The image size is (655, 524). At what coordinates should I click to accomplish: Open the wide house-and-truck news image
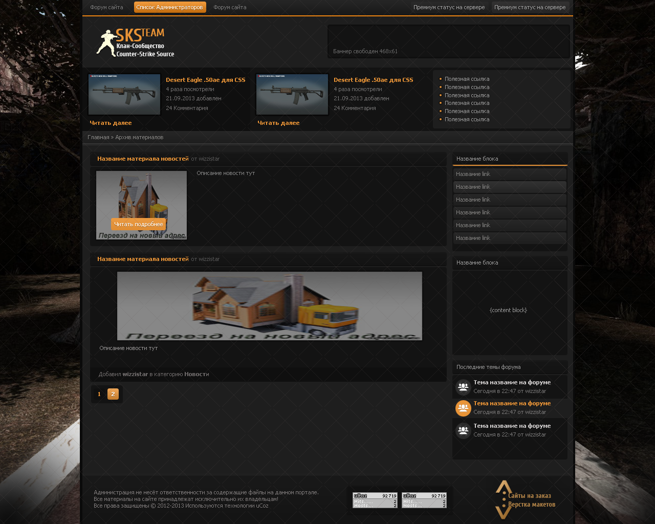(270, 306)
